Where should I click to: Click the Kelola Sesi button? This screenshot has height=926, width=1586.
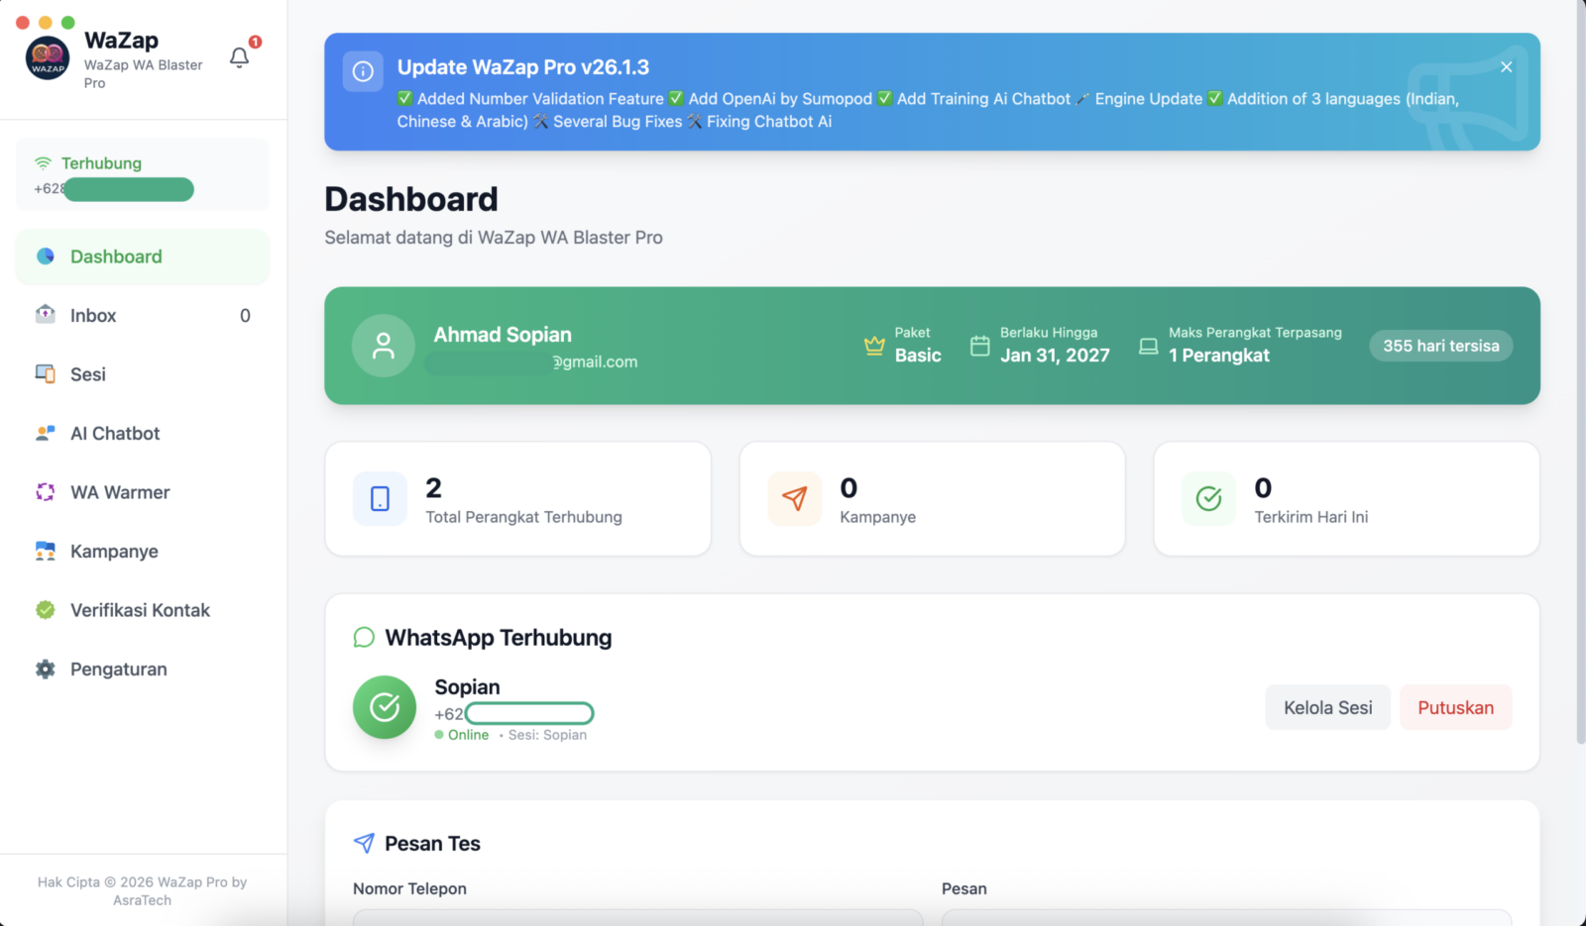pyautogui.click(x=1327, y=708)
